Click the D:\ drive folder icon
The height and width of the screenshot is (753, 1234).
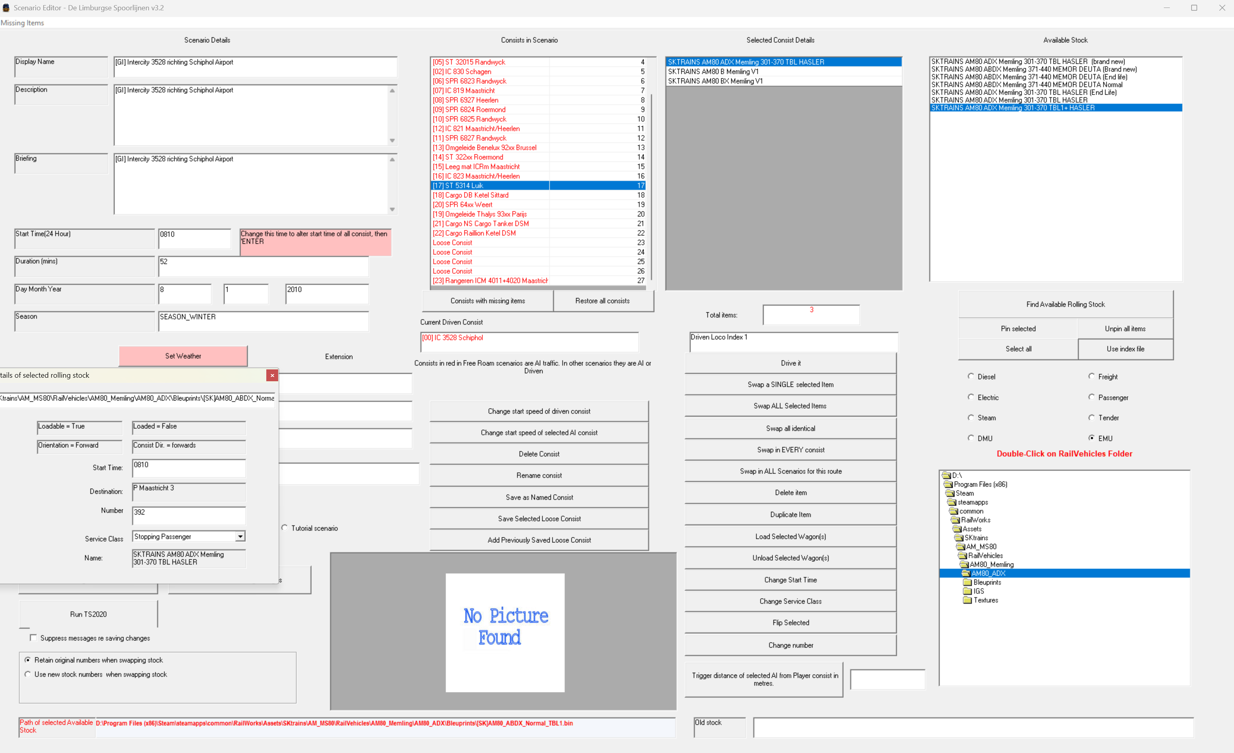[x=946, y=475]
